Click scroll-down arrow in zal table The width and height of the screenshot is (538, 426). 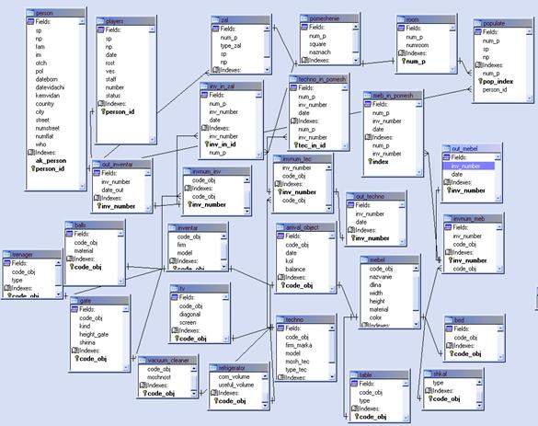tap(268, 70)
